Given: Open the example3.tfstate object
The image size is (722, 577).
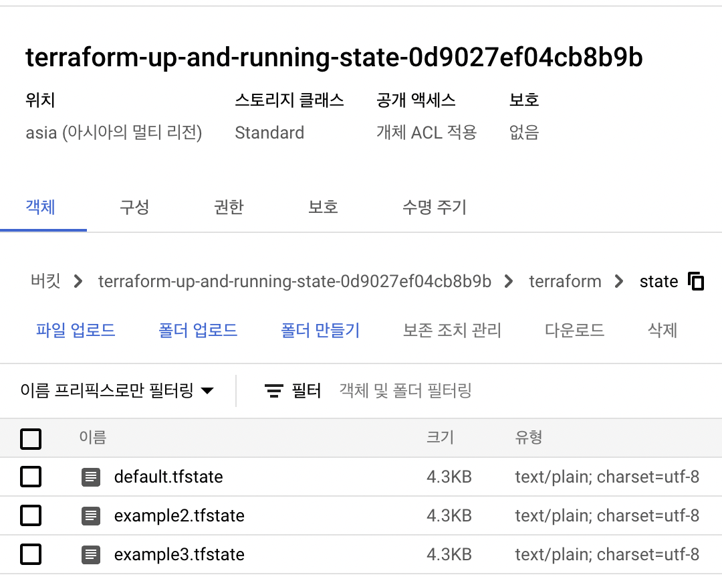Looking at the screenshot, I should (x=179, y=554).
